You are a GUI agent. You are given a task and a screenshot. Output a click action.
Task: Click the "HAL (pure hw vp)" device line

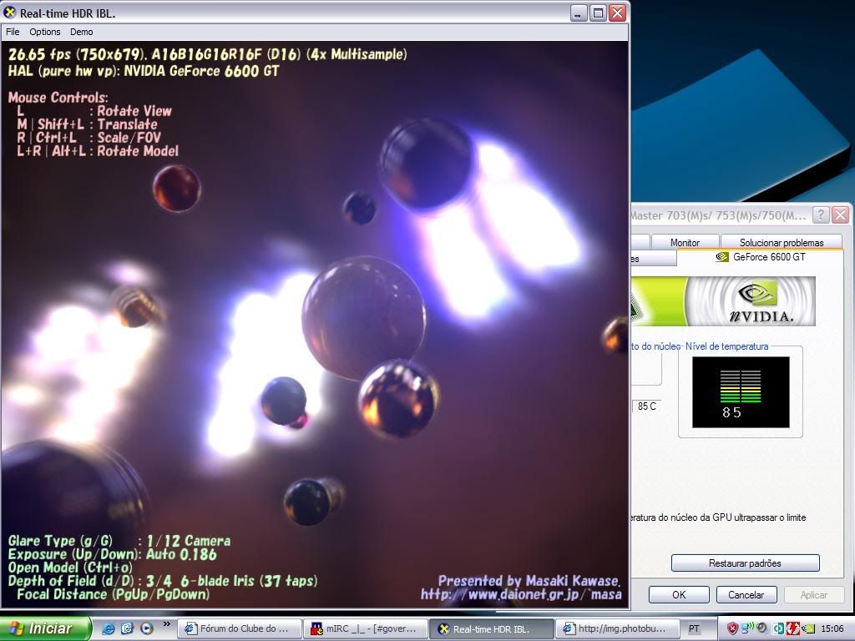(x=144, y=71)
